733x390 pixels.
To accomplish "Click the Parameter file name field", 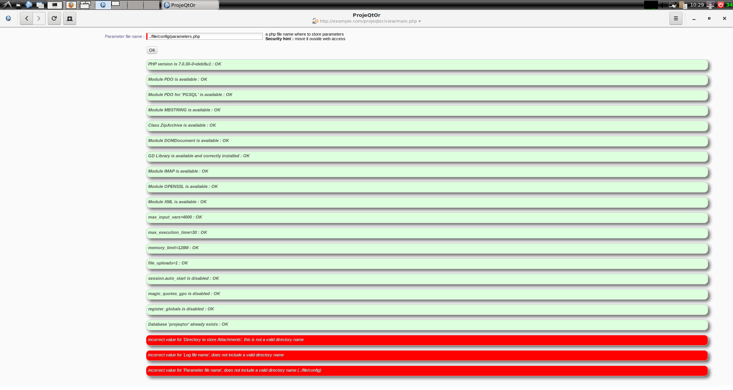I will point(205,36).
